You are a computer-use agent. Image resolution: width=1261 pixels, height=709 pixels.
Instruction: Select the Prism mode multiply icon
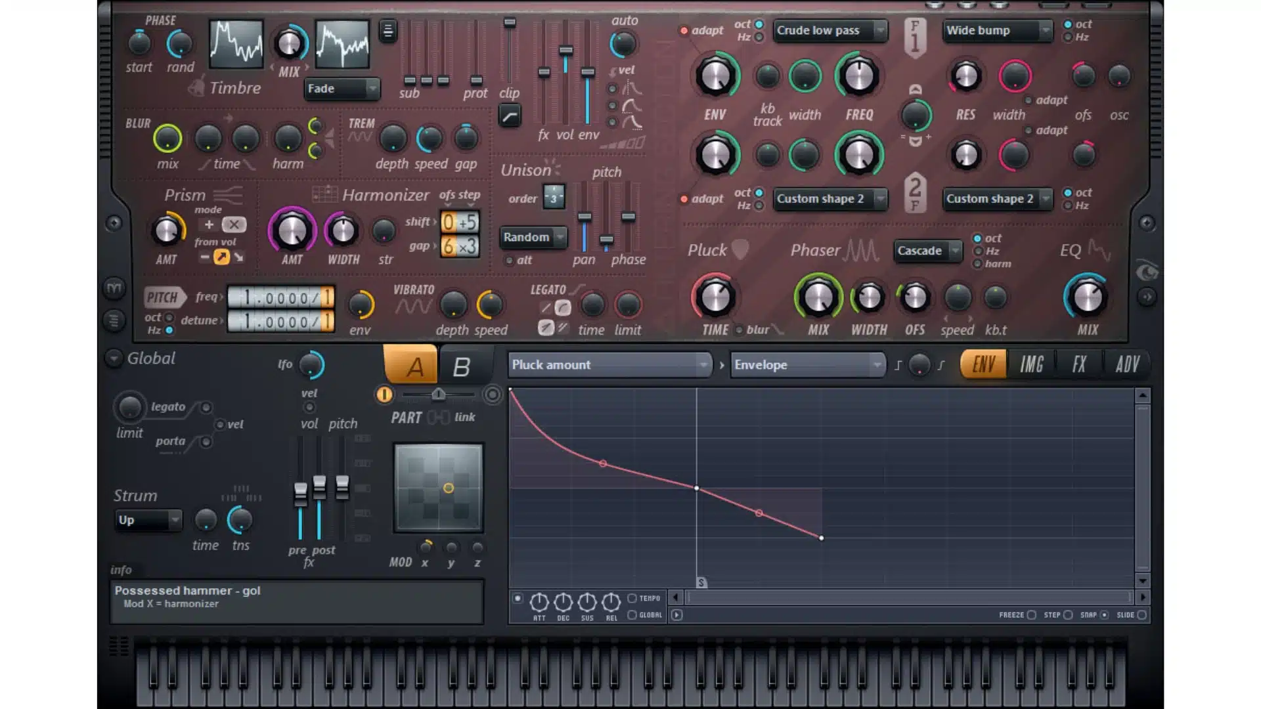(x=234, y=225)
